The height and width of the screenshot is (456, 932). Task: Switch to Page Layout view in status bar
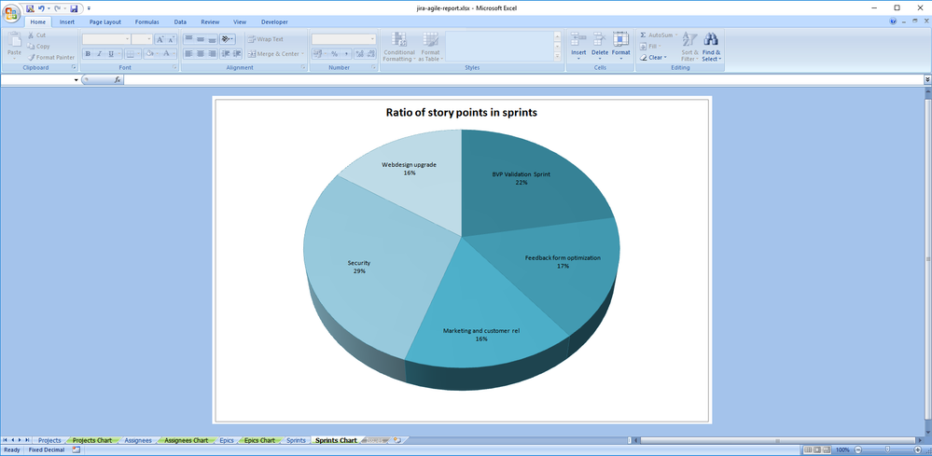pos(817,450)
